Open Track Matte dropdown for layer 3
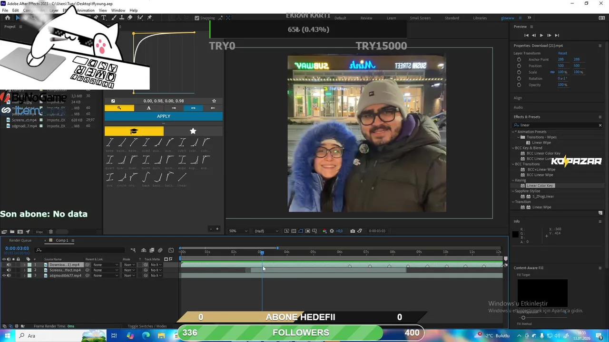The width and height of the screenshot is (609, 342). pos(156,275)
